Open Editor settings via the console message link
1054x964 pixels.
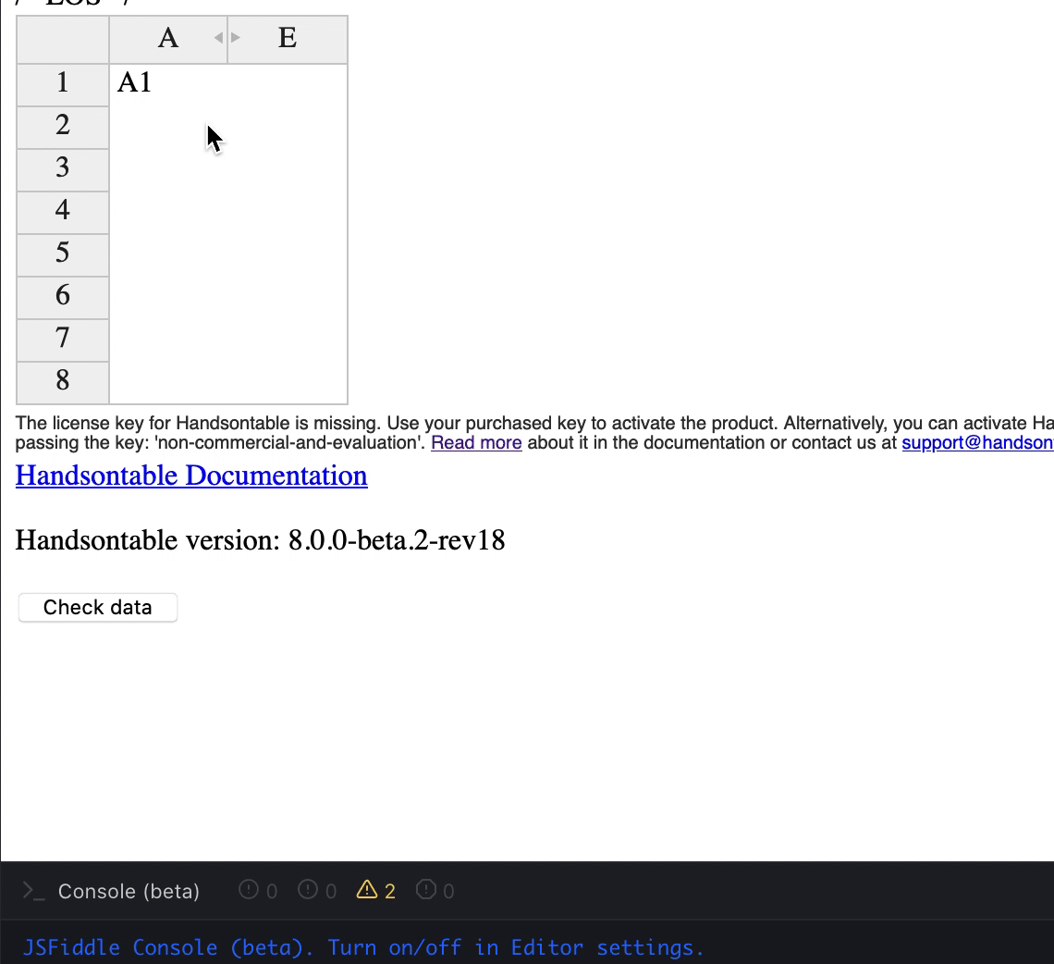click(610, 947)
